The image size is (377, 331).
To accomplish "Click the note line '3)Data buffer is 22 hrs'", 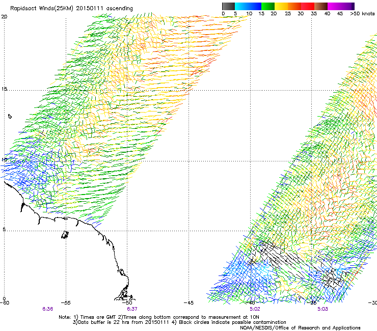I will point(179,322).
